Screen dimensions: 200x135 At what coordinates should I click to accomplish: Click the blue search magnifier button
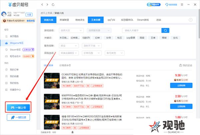[165, 31]
